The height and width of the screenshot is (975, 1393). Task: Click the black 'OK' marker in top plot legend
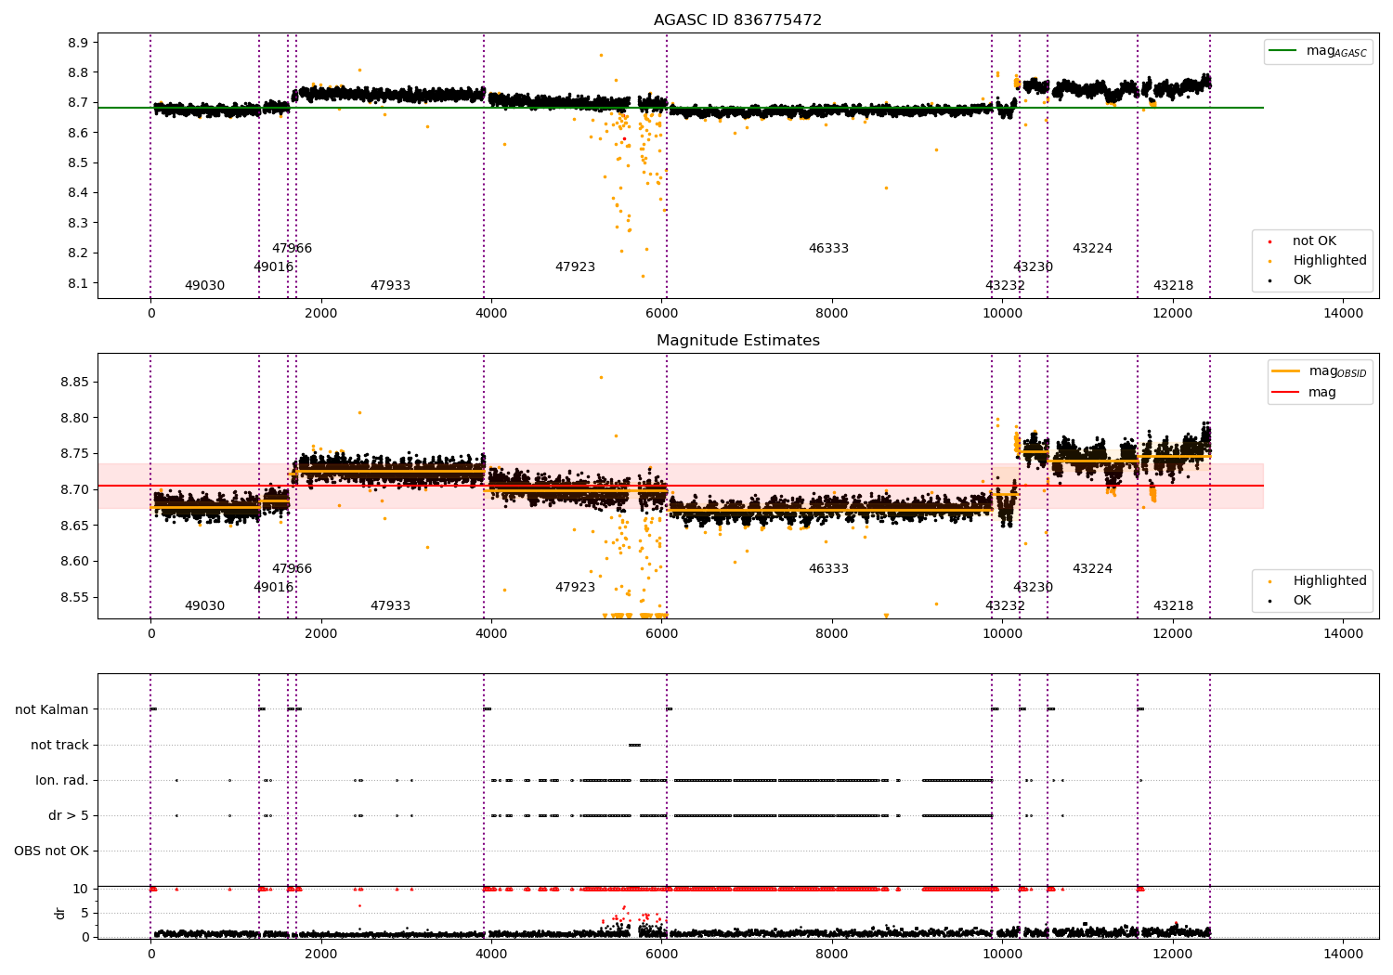1269,280
